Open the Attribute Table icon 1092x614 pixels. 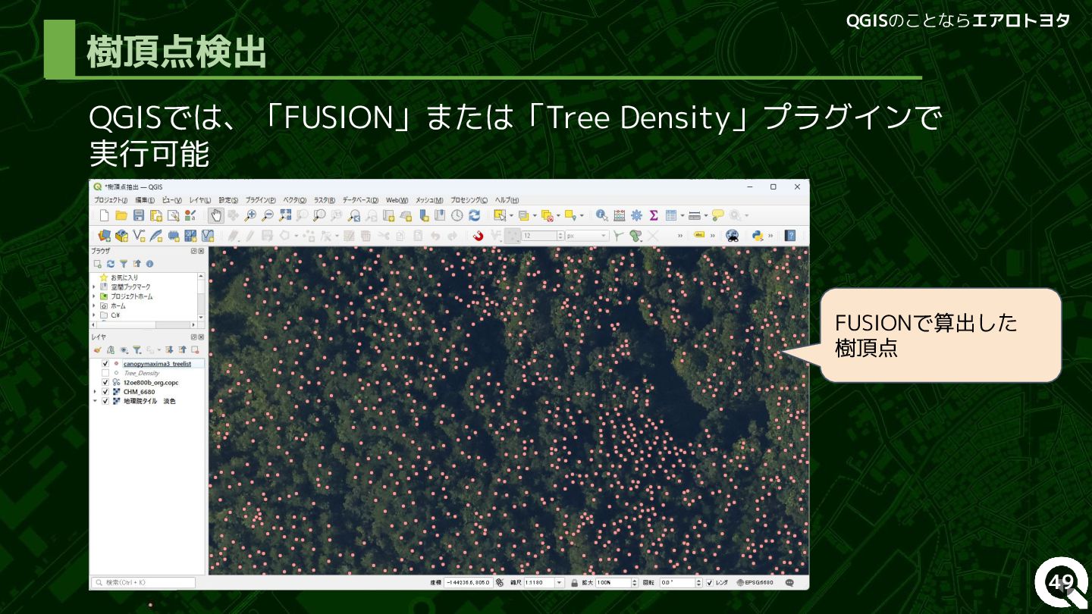(671, 216)
